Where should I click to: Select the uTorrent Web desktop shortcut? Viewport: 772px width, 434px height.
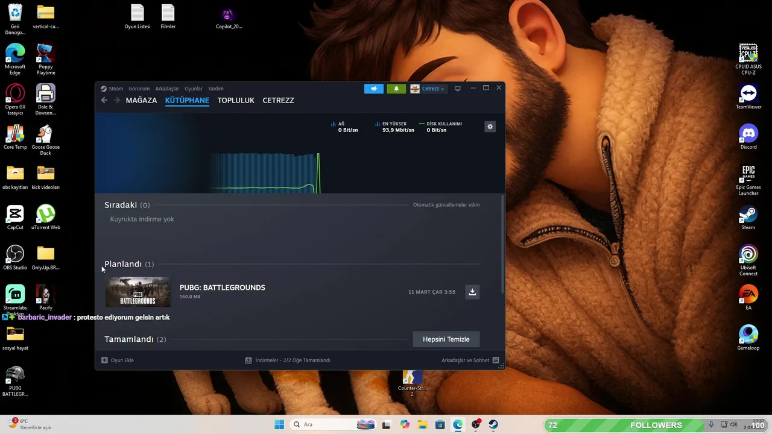coord(46,218)
